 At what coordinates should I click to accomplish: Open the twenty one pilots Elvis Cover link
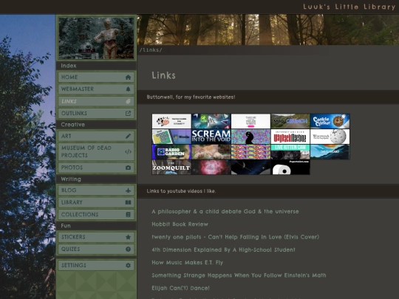tap(236, 237)
